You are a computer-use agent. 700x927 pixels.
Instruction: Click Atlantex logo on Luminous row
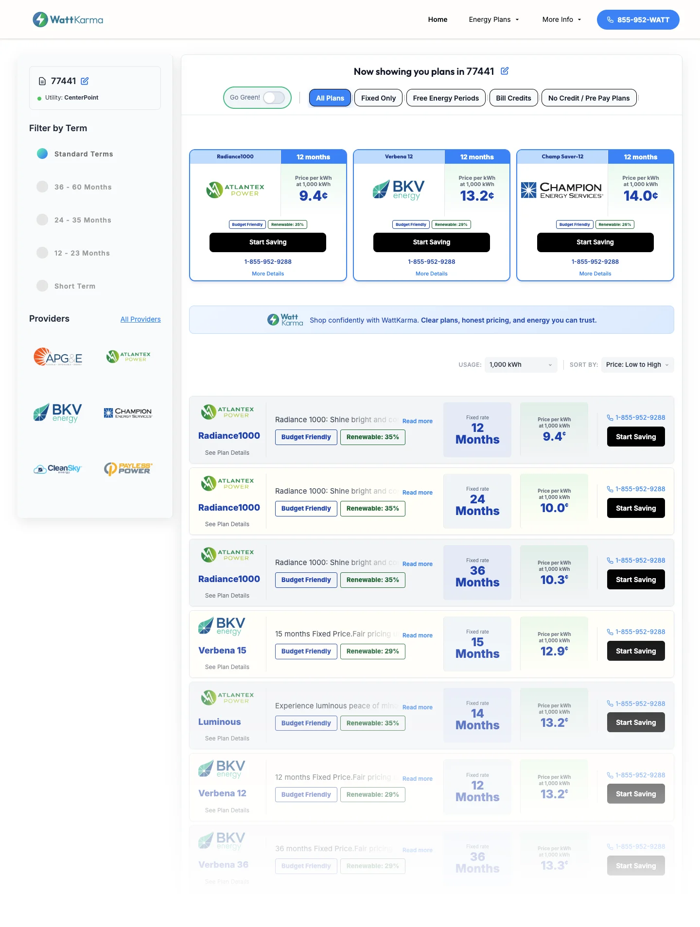[227, 698]
